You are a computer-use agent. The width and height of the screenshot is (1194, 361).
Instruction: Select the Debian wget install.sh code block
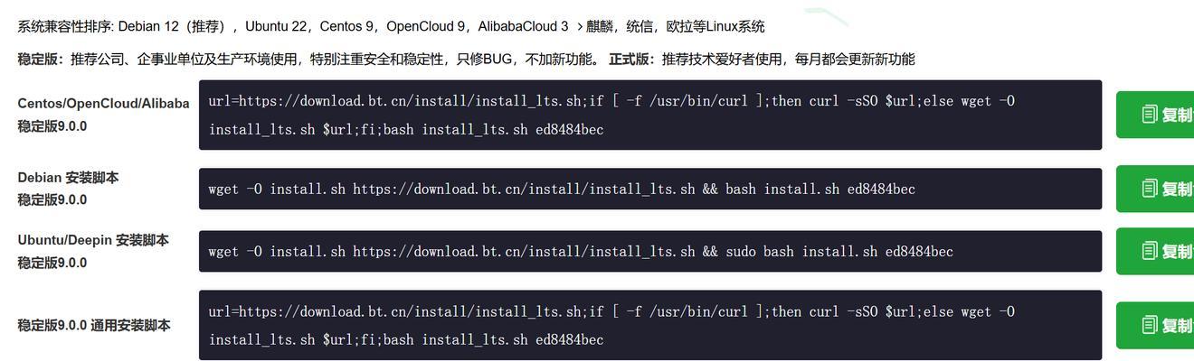650,189
